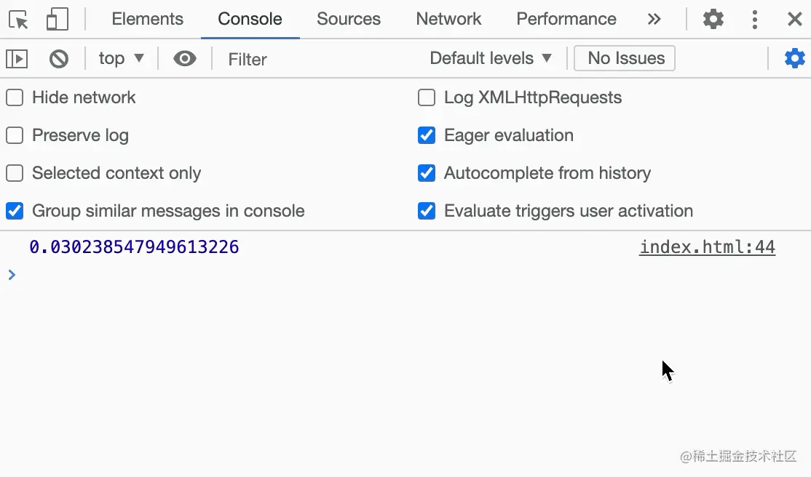
Task: Select the Console tab
Action: tap(250, 19)
